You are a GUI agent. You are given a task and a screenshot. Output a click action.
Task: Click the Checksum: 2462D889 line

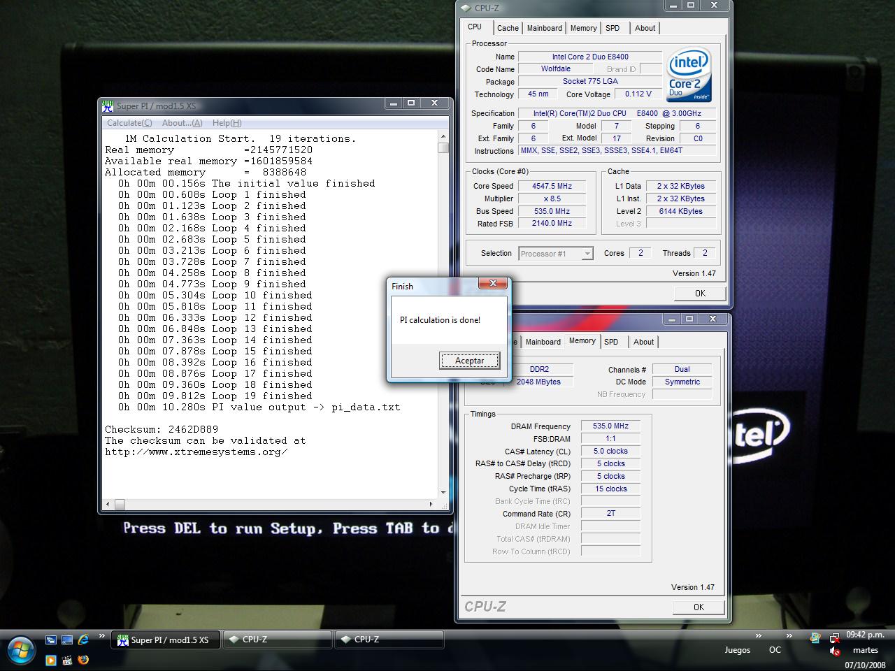pyautogui.click(x=162, y=429)
